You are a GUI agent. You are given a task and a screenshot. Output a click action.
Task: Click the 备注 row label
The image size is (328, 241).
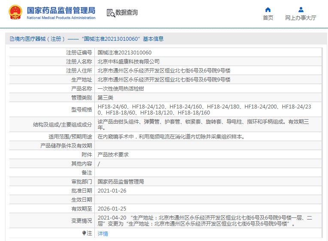[87, 173]
